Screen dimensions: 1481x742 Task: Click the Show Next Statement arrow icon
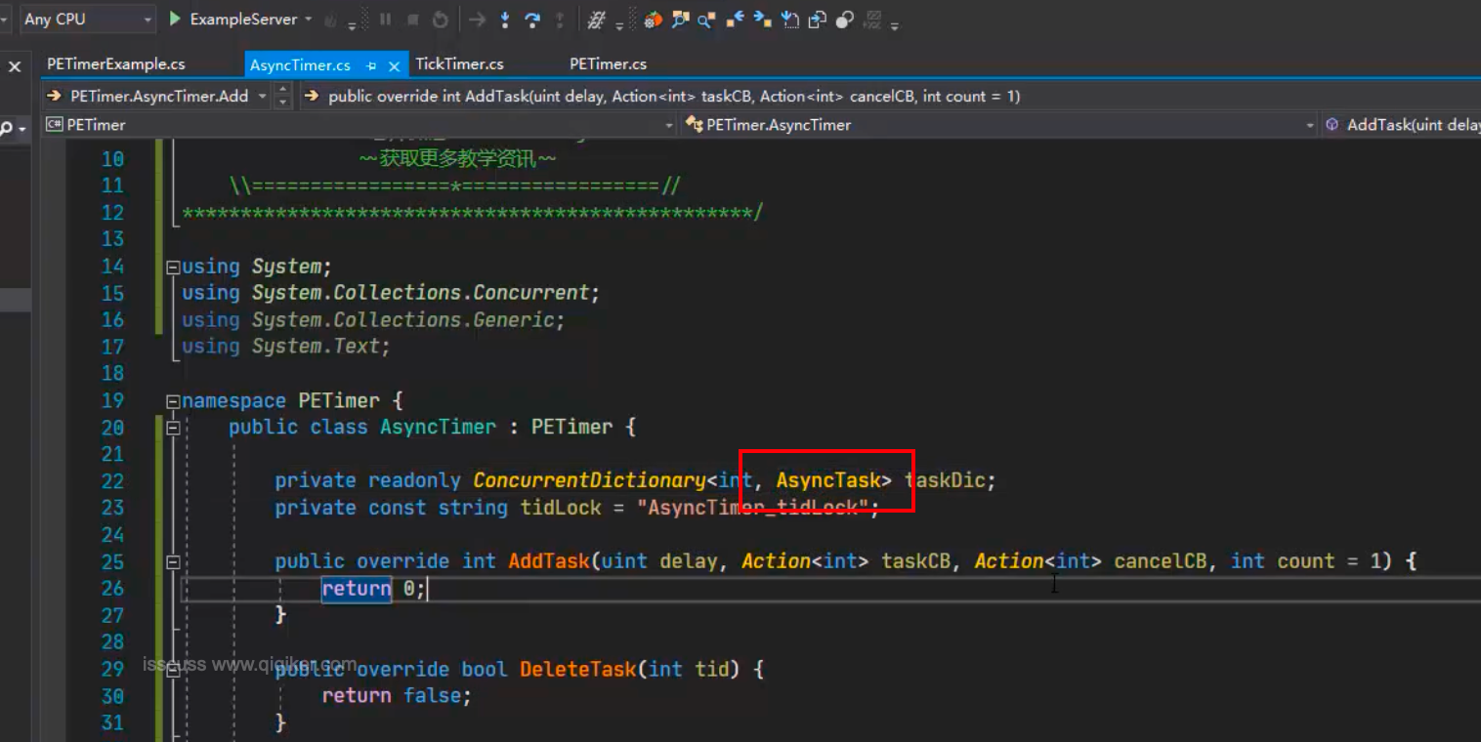click(477, 20)
